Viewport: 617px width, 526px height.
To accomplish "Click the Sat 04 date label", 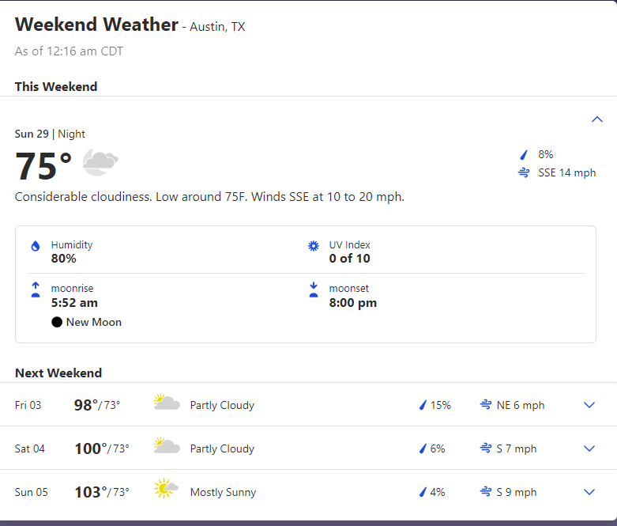I will [30, 448].
